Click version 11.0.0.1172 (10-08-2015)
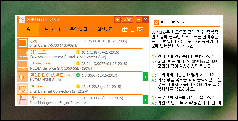This screenshot has width=238, height=121. 102,98
